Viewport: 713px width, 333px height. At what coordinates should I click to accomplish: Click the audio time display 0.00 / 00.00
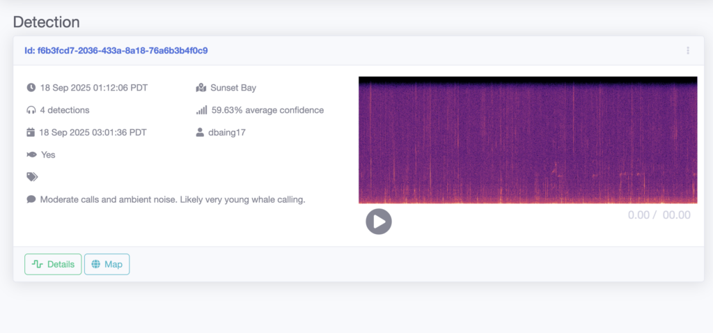tap(659, 215)
